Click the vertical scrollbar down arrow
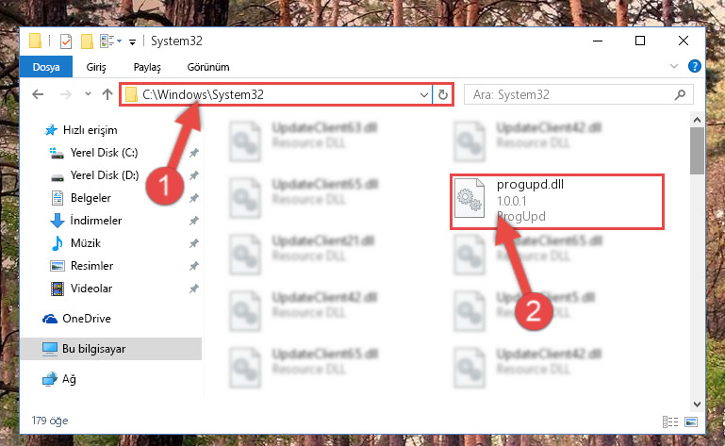 pyautogui.click(x=697, y=405)
